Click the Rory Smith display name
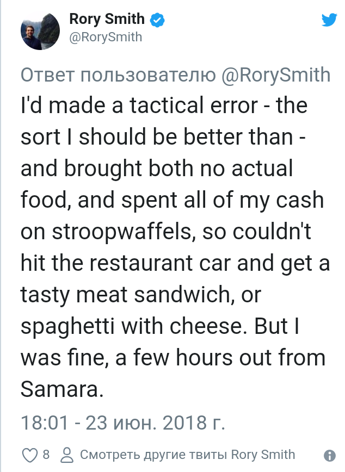This screenshot has height=472, width=345. pyautogui.click(x=107, y=20)
